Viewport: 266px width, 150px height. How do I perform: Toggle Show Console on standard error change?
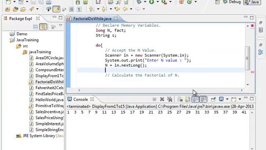203,99
